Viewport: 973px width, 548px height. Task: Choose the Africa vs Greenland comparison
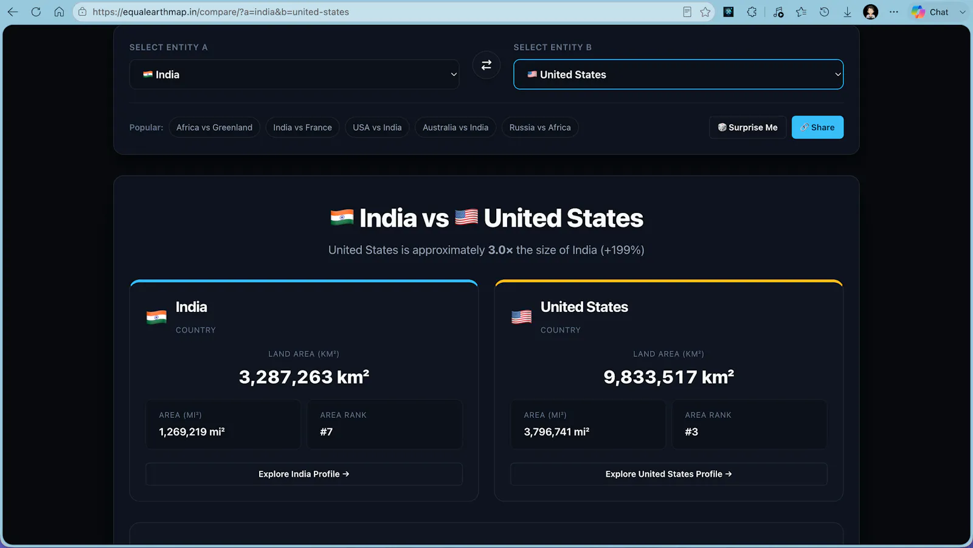(214, 127)
